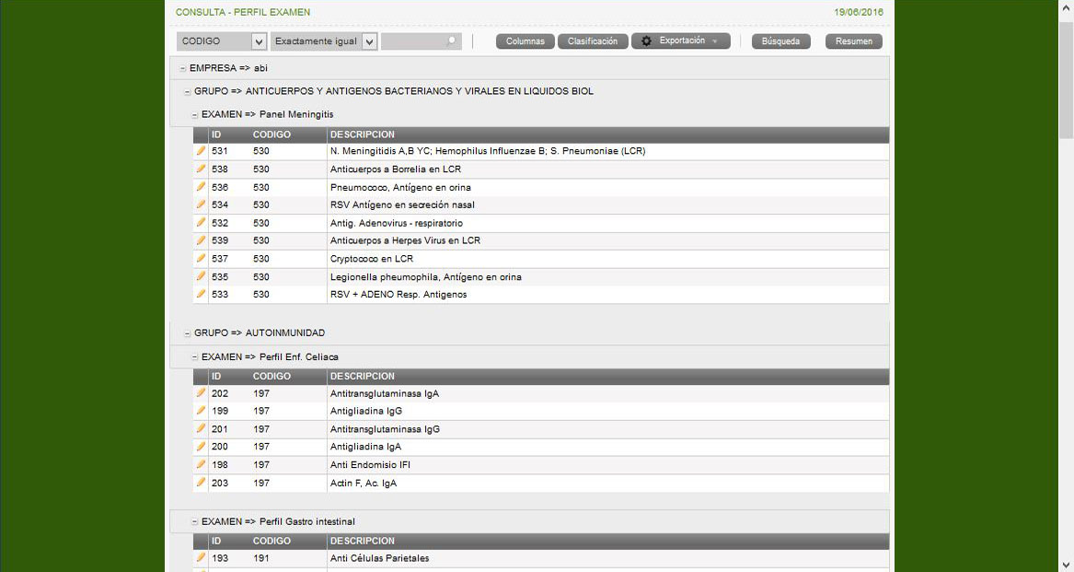
Task: Click the pencil edit icon for ID 531
Action: (x=201, y=151)
